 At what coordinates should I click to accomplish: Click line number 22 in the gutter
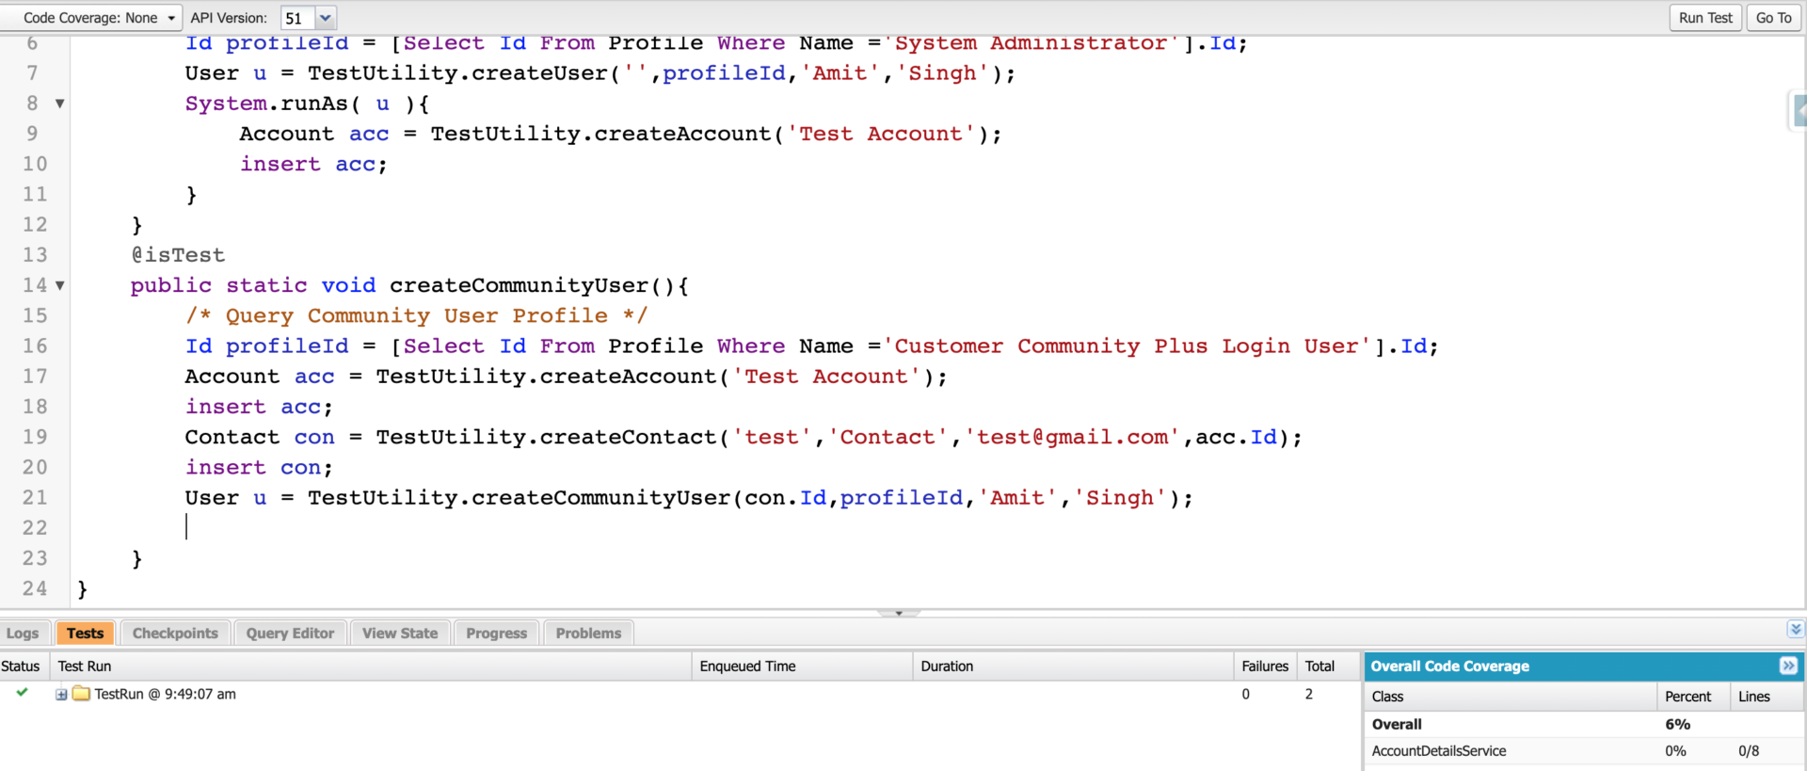pos(35,528)
